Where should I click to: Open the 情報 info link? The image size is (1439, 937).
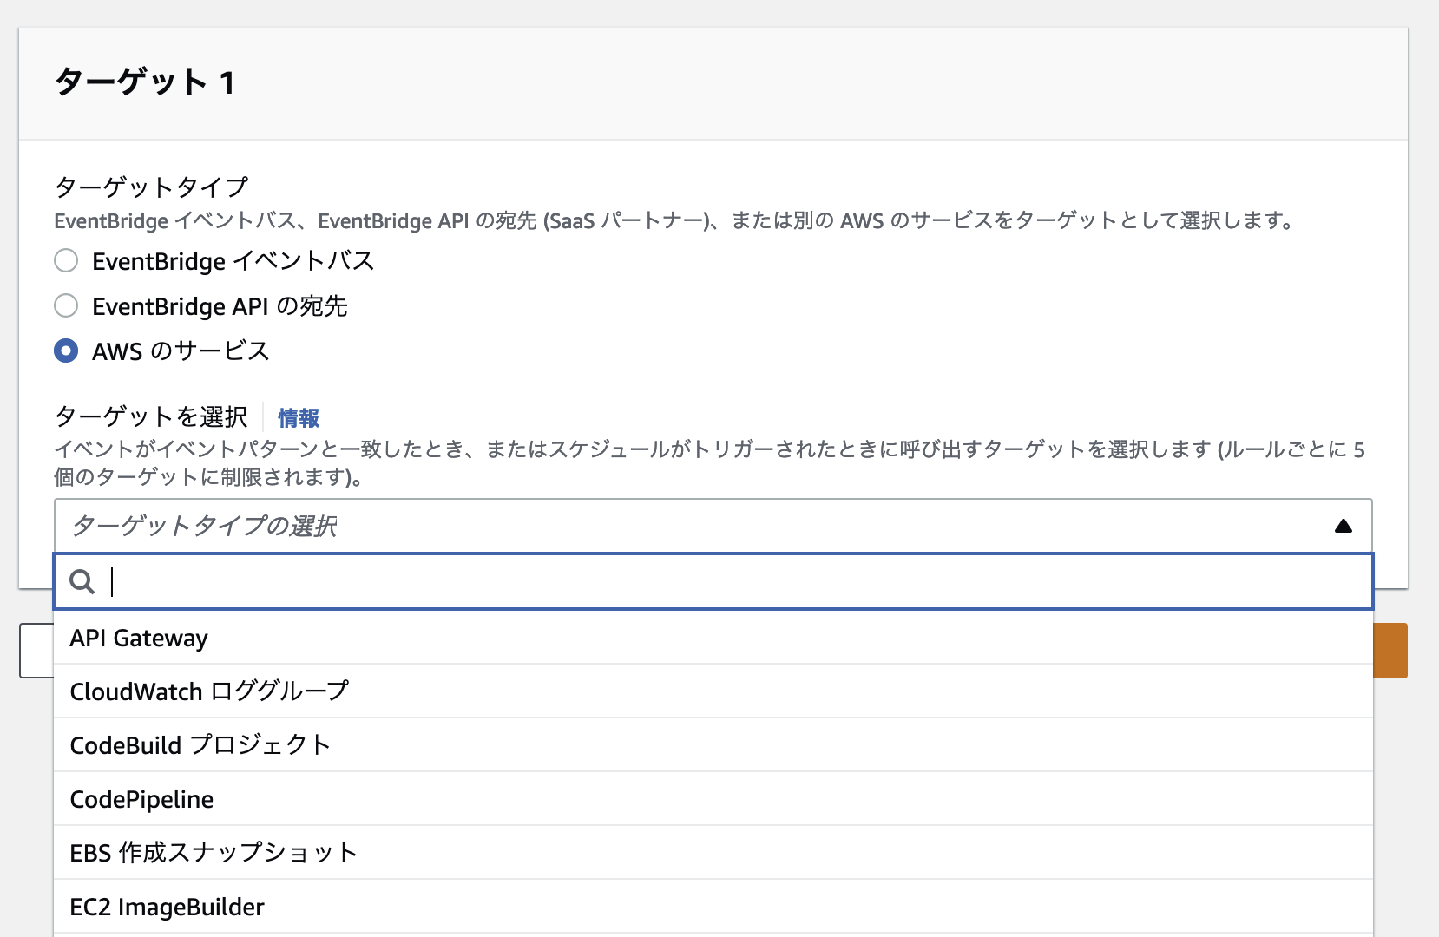tap(296, 417)
